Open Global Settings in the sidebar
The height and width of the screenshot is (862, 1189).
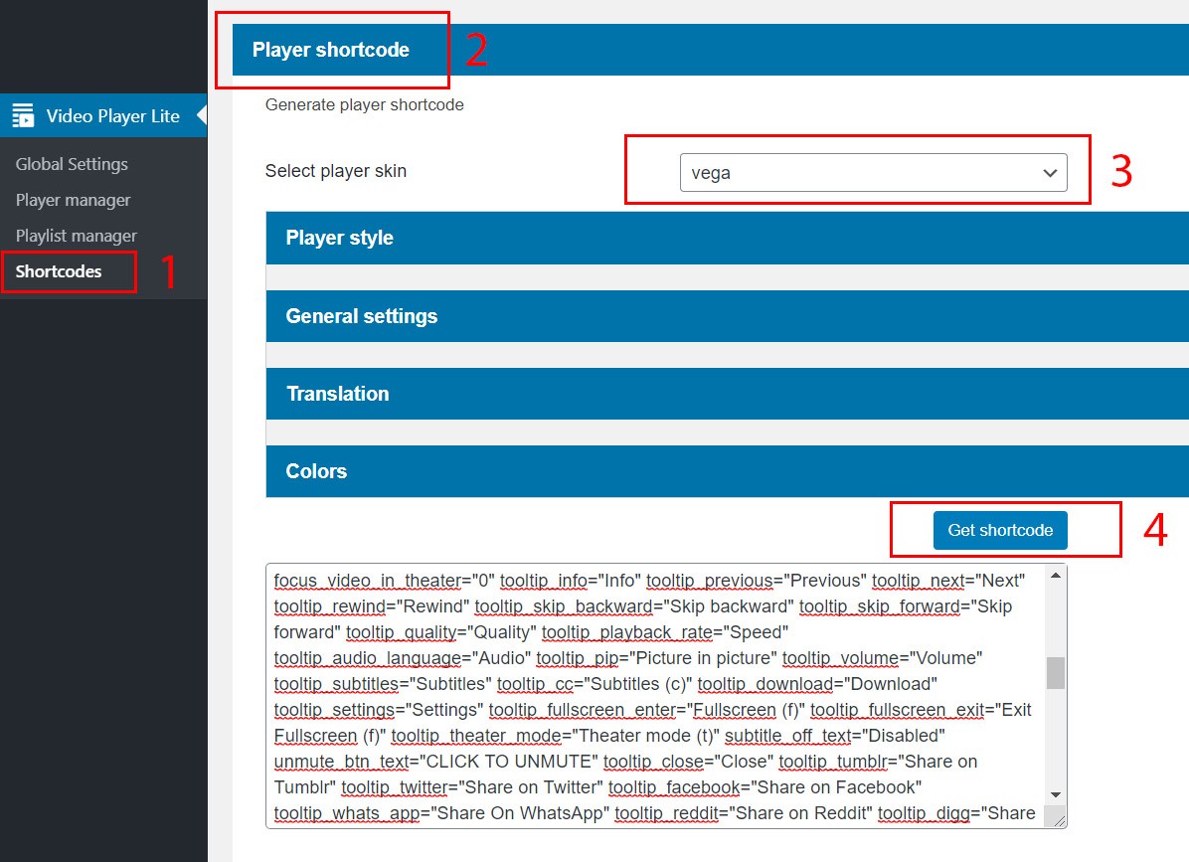tap(72, 164)
